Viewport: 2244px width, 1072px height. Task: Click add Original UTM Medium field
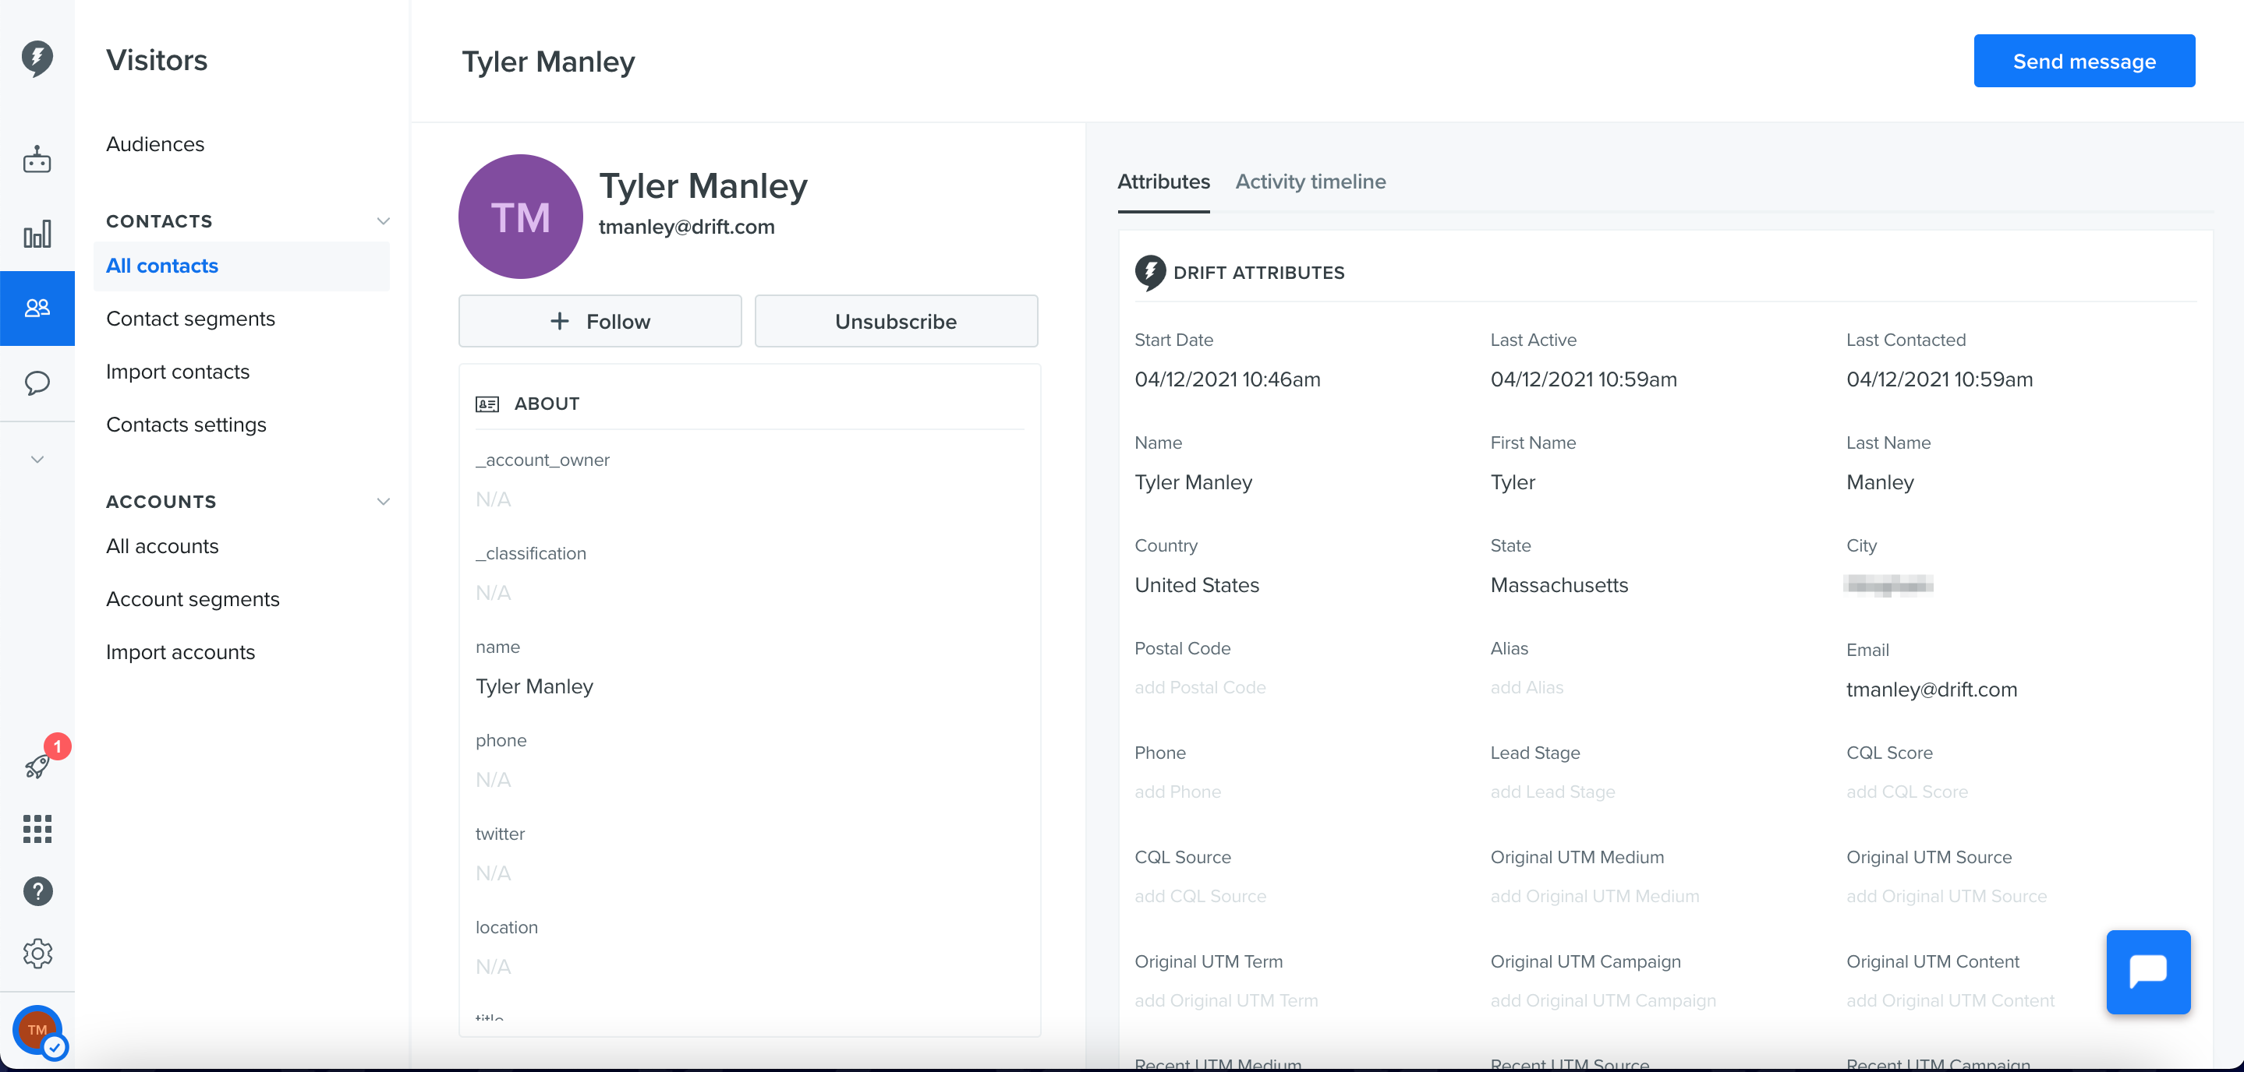pos(1595,896)
